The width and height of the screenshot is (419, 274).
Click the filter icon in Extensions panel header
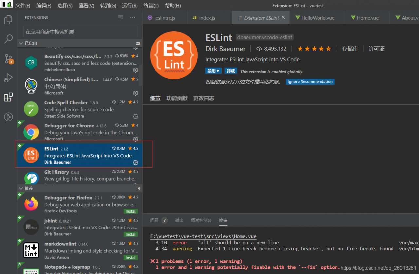[x=120, y=17]
